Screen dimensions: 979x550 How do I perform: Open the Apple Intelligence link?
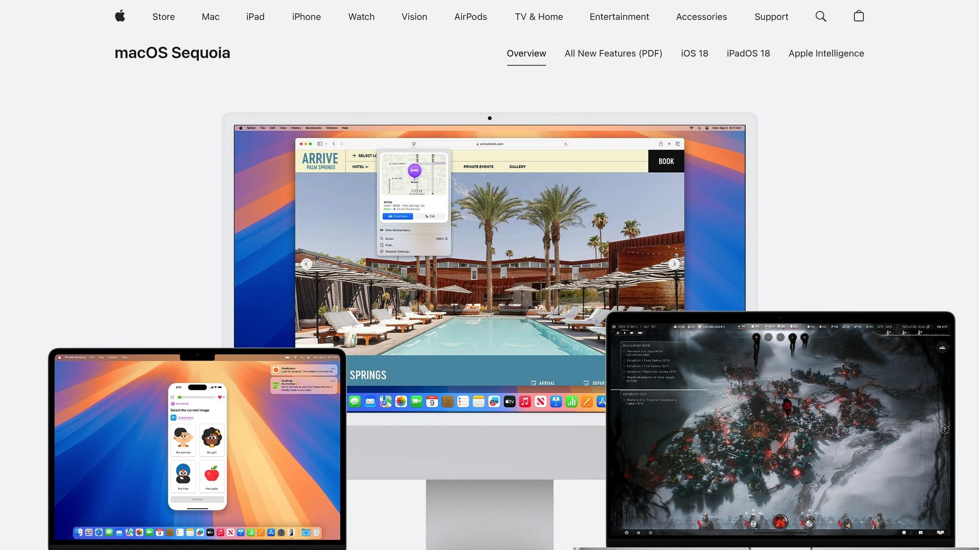[826, 53]
